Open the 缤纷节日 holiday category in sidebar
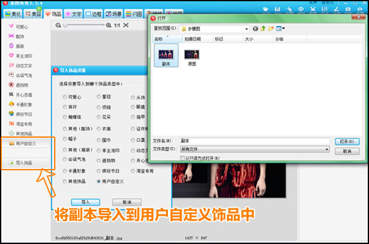This screenshot has height=244, width=369. point(20,114)
